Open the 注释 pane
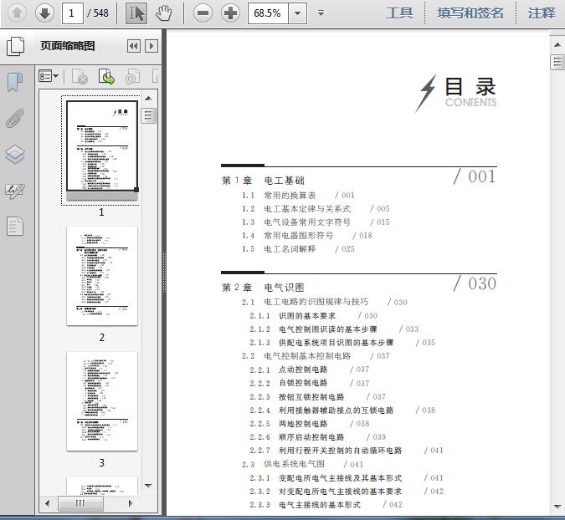Image resolution: width=565 pixels, height=520 pixels. pos(542,13)
